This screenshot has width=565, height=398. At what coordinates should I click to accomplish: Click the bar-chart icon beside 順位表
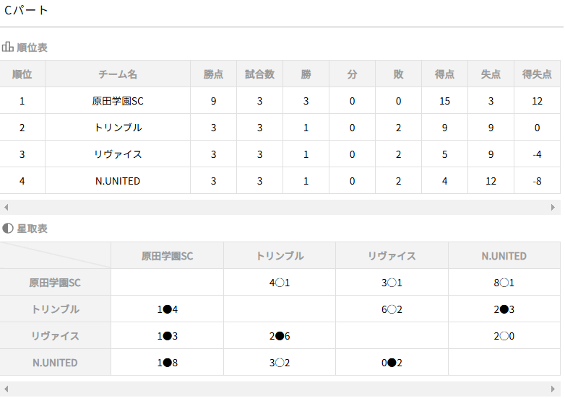coord(7,47)
